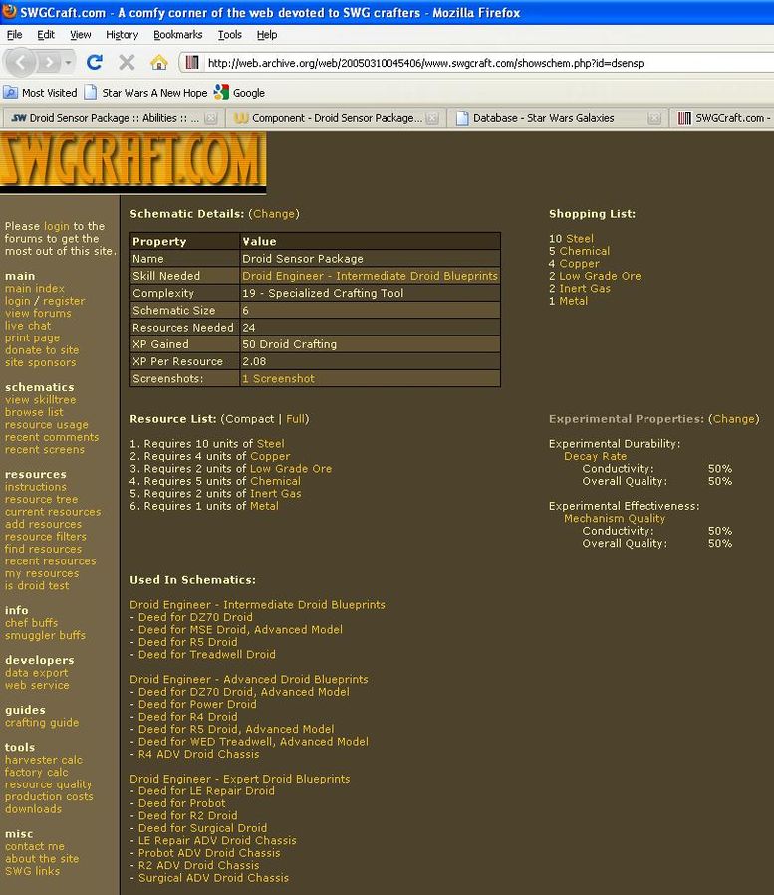Switch resource list to Compact view

251,419
